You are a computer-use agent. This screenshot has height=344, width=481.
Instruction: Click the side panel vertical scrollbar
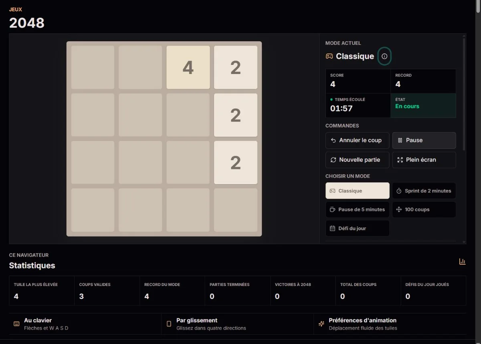(x=464, y=94)
